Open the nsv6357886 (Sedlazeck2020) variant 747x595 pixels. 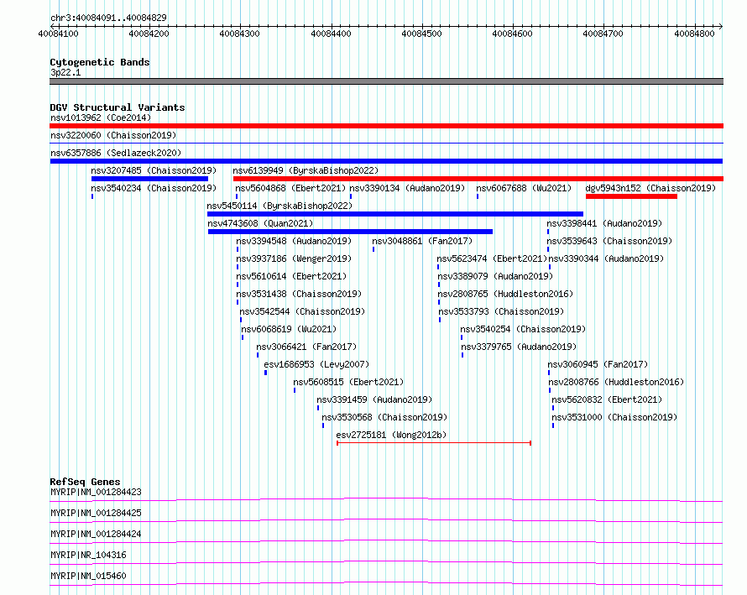(x=116, y=153)
